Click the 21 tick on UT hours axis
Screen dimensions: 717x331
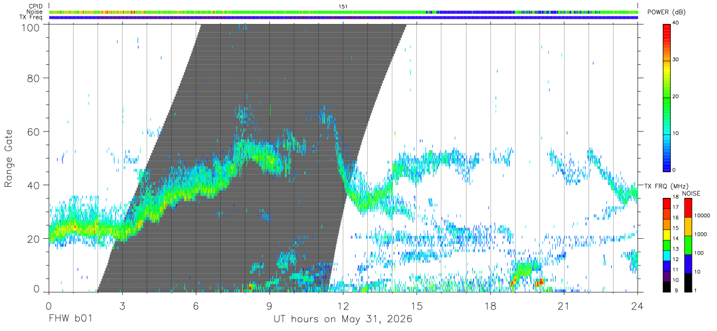coord(564,305)
